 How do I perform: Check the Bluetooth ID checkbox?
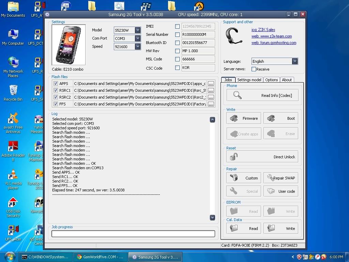(177, 43)
